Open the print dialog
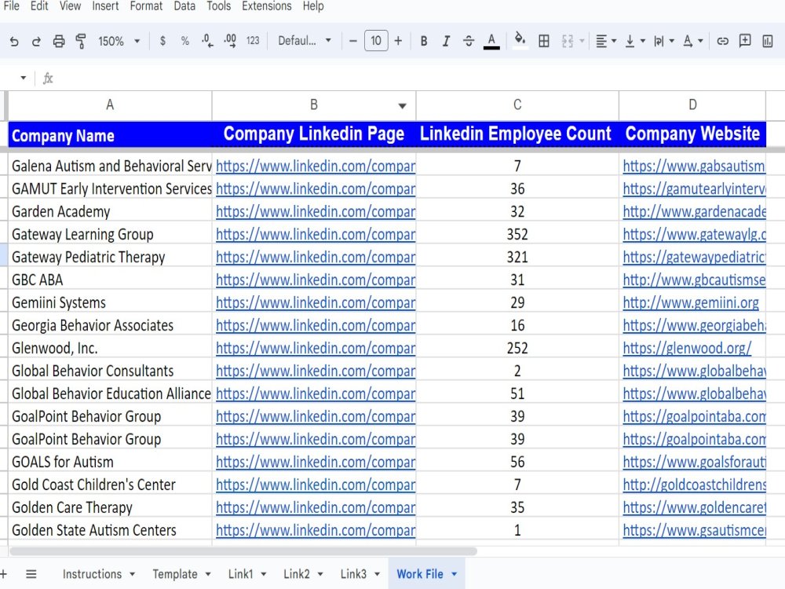This screenshot has height=589, width=785. pyautogui.click(x=58, y=40)
